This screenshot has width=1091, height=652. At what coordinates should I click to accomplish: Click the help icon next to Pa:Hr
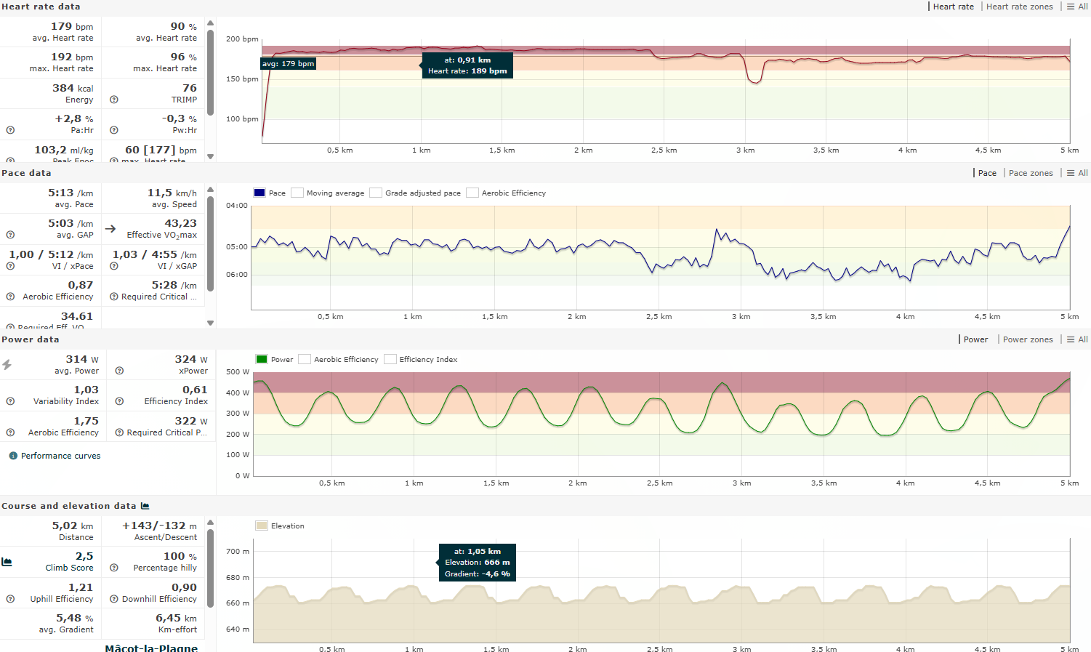click(10, 130)
